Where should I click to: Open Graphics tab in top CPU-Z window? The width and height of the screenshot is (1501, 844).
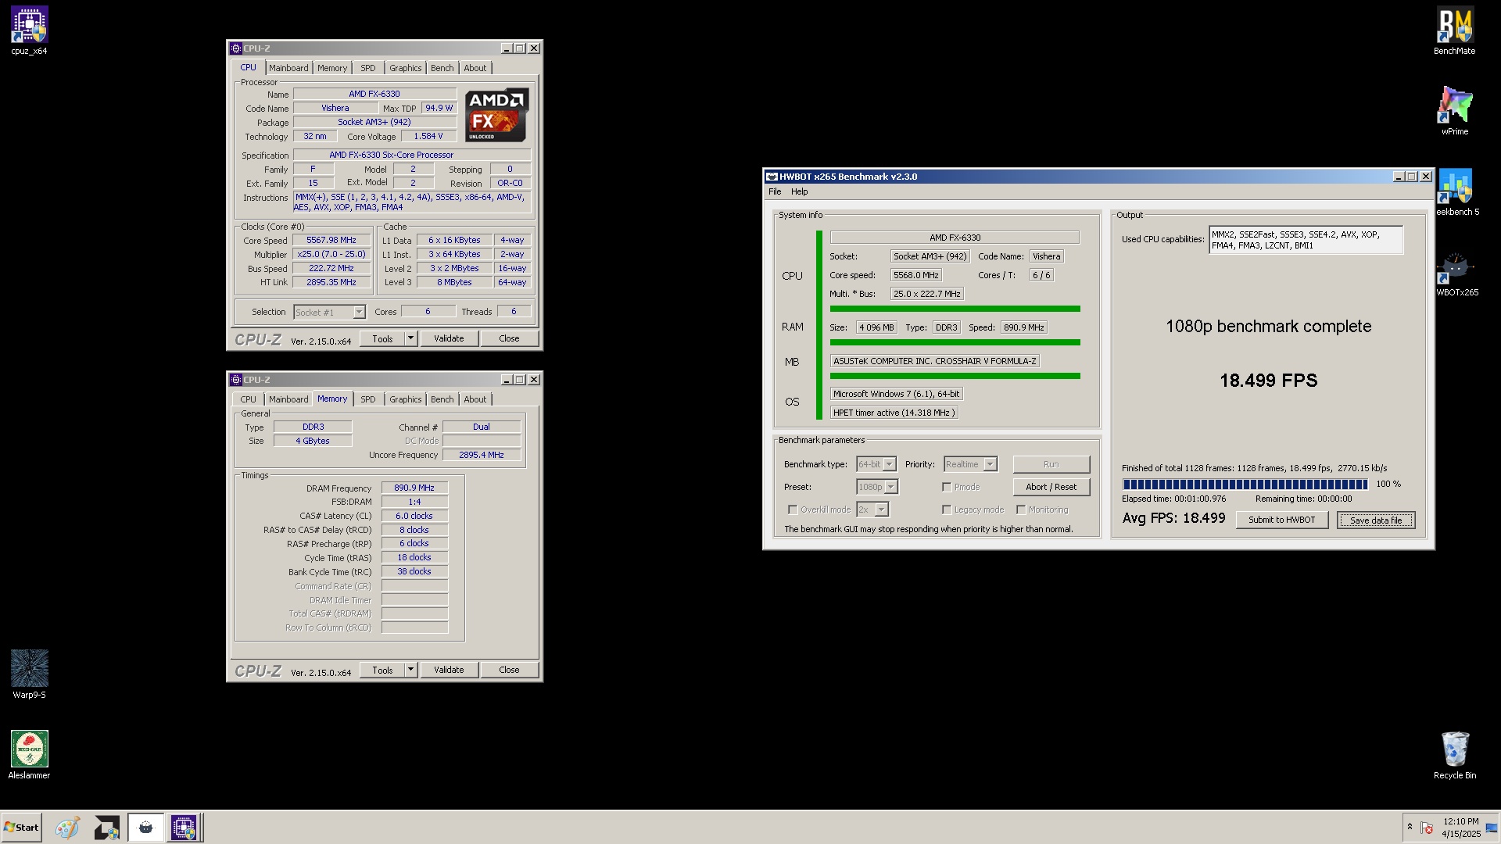click(405, 68)
